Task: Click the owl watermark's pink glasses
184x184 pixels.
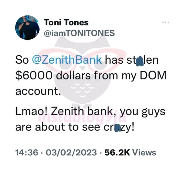Action: click(x=83, y=59)
